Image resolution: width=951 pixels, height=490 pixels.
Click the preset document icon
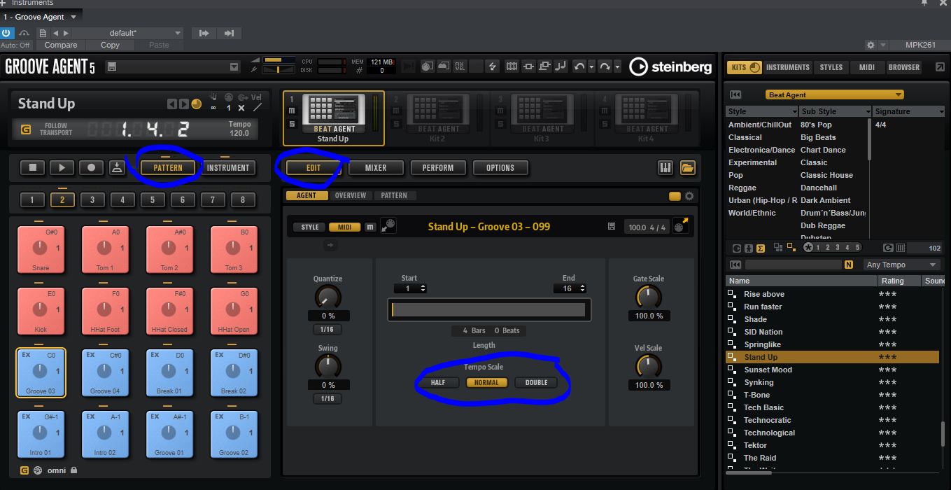[43, 33]
